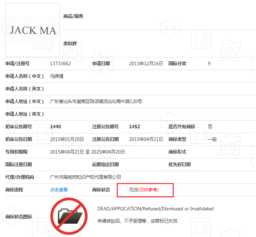Click the 商品/服务 label
256x237 pixels.
tap(73, 16)
